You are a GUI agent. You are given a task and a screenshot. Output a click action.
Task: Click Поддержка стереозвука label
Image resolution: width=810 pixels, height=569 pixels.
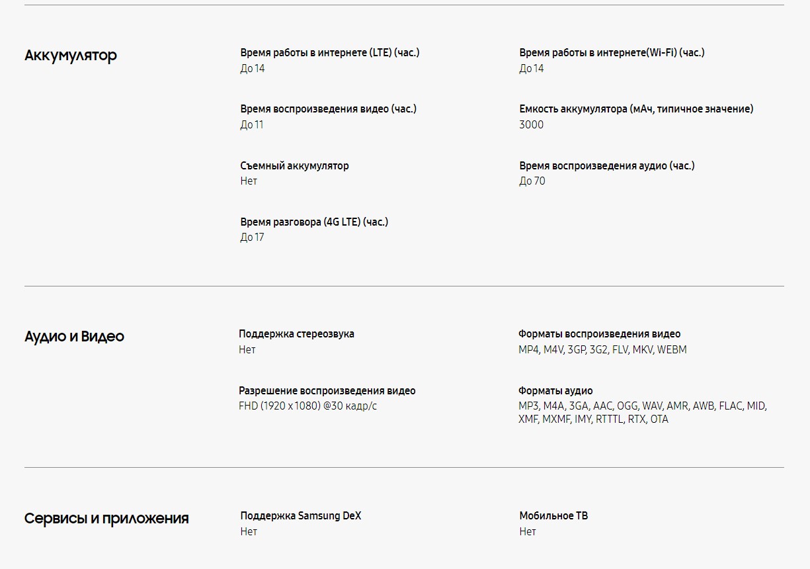click(x=296, y=334)
